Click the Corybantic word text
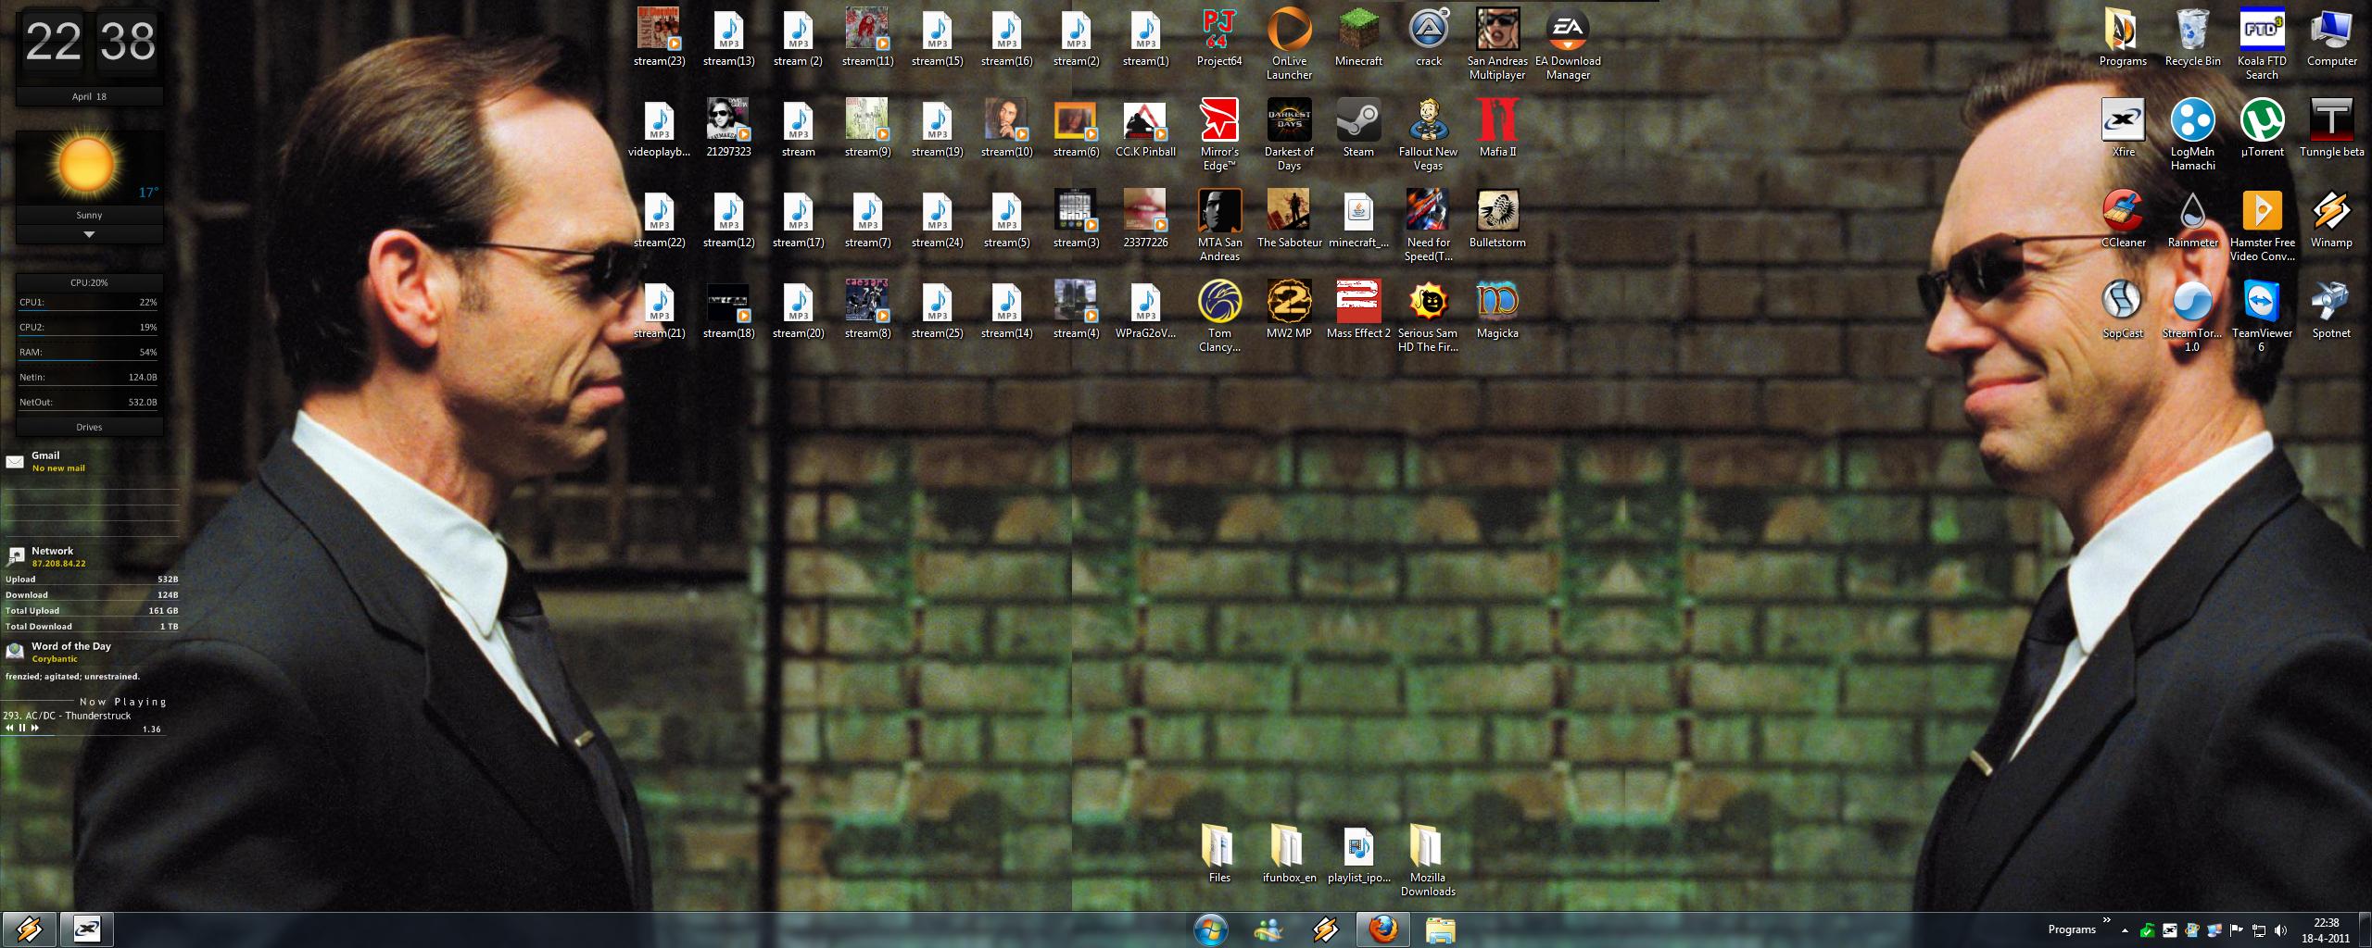Image resolution: width=2372 pixels, height=948 pixels. [55, 659]
